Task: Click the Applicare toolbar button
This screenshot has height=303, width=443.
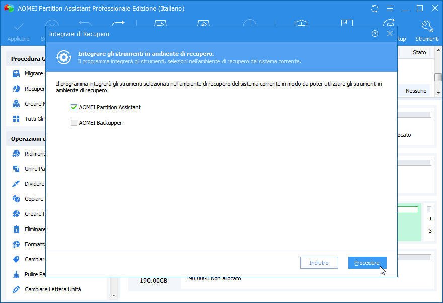Action: click(x=18, y=32)
